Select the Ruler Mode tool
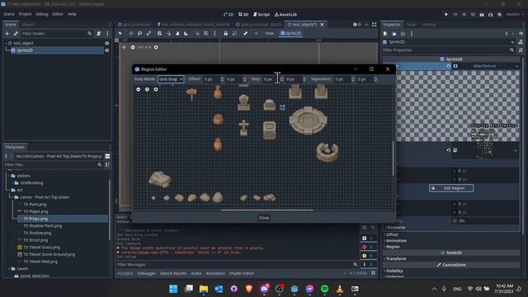The image size is (528, 297). 186,33
